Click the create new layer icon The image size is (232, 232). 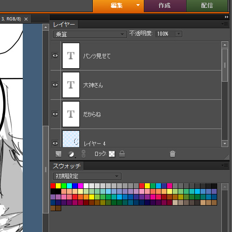tap(58, 154)
